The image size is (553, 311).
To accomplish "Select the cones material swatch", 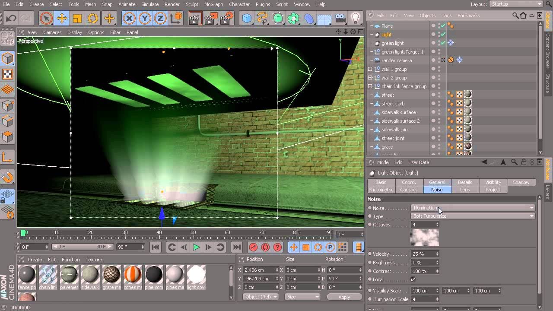I will [x=133, y=275].
